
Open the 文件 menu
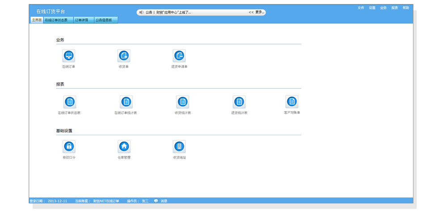point(361,8)
